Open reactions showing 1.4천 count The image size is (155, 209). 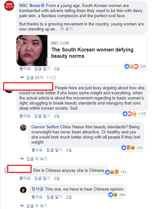coord(134,114)
